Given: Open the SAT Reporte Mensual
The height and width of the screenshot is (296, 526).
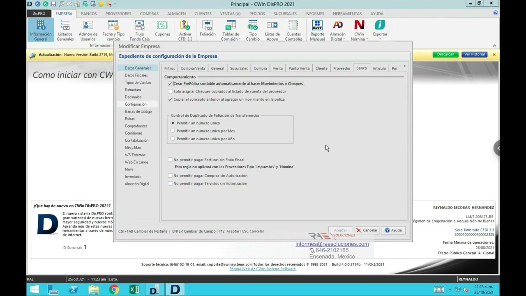Looking at the screenshot, I should (317, 30).
